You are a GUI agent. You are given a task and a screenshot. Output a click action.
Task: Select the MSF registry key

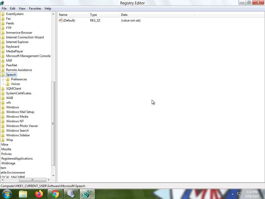coord(9,61)
